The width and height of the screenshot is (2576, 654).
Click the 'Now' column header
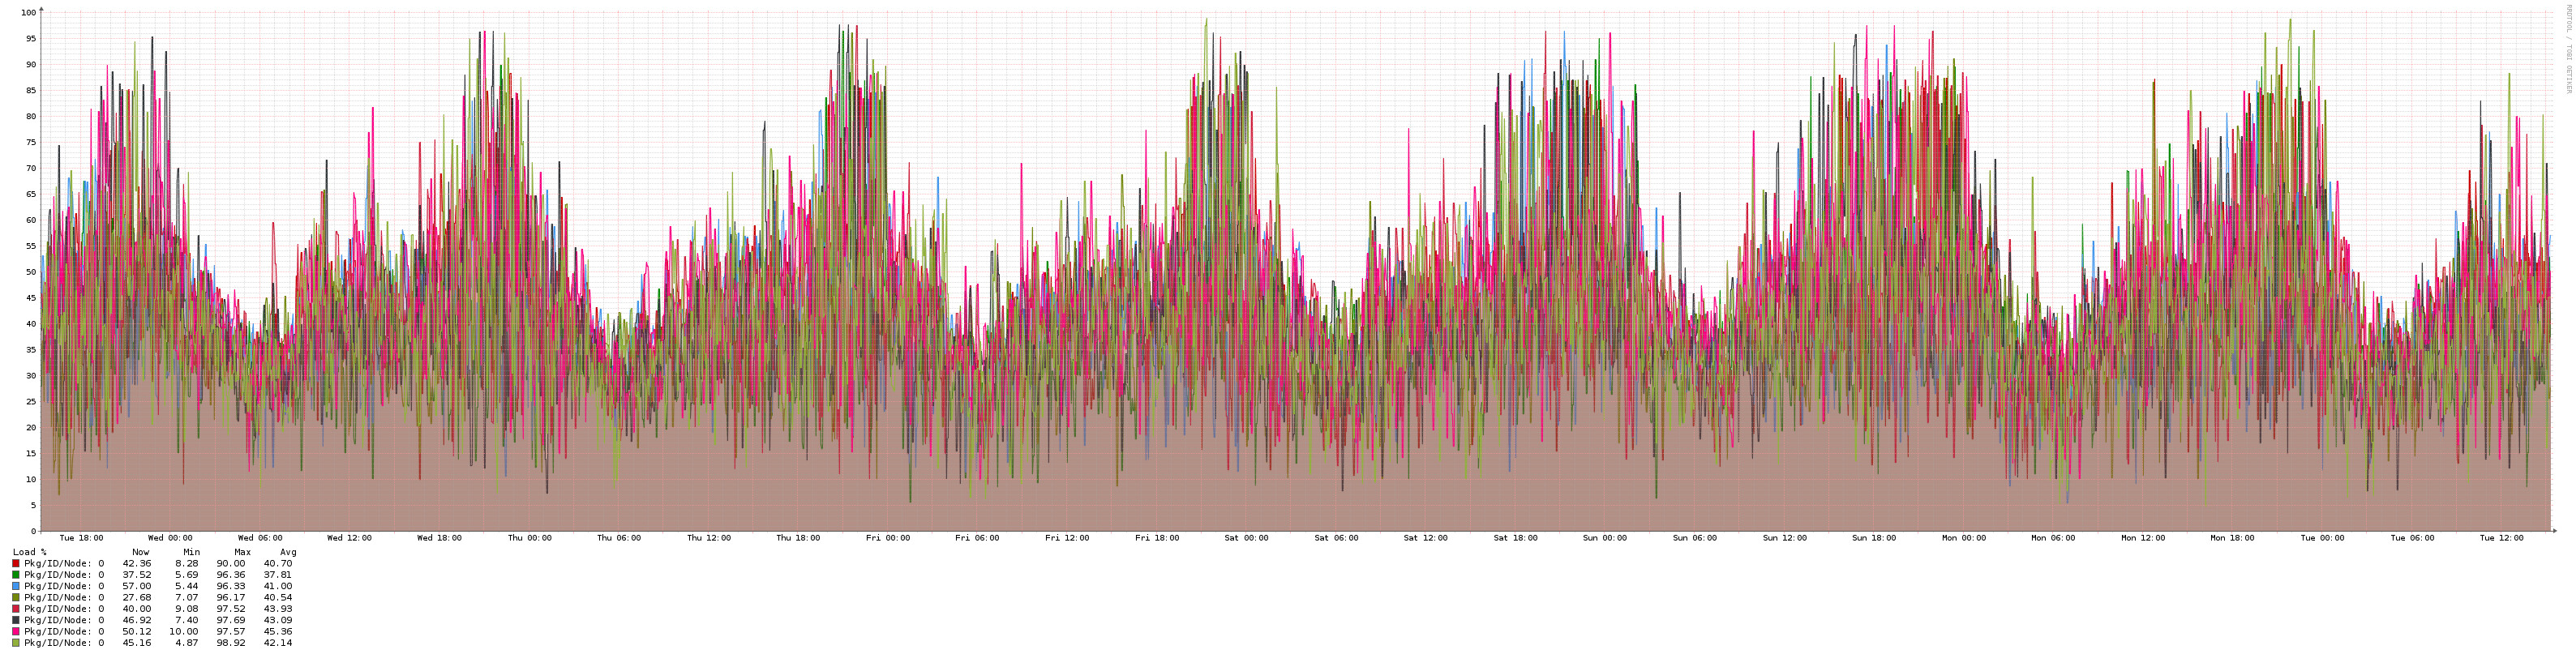pyautogui.click(x=141, y=552)
